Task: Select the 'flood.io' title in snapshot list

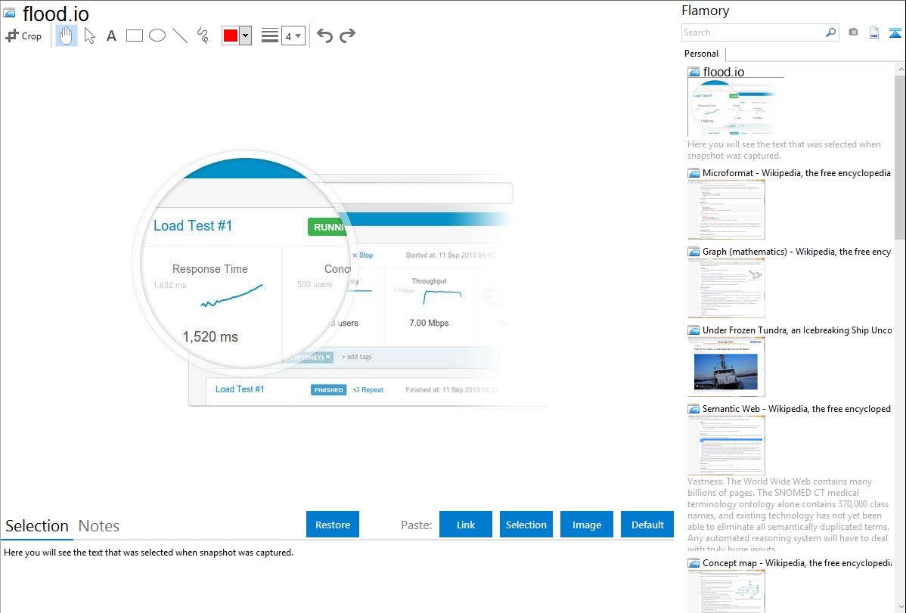Action: click(724, 73)
